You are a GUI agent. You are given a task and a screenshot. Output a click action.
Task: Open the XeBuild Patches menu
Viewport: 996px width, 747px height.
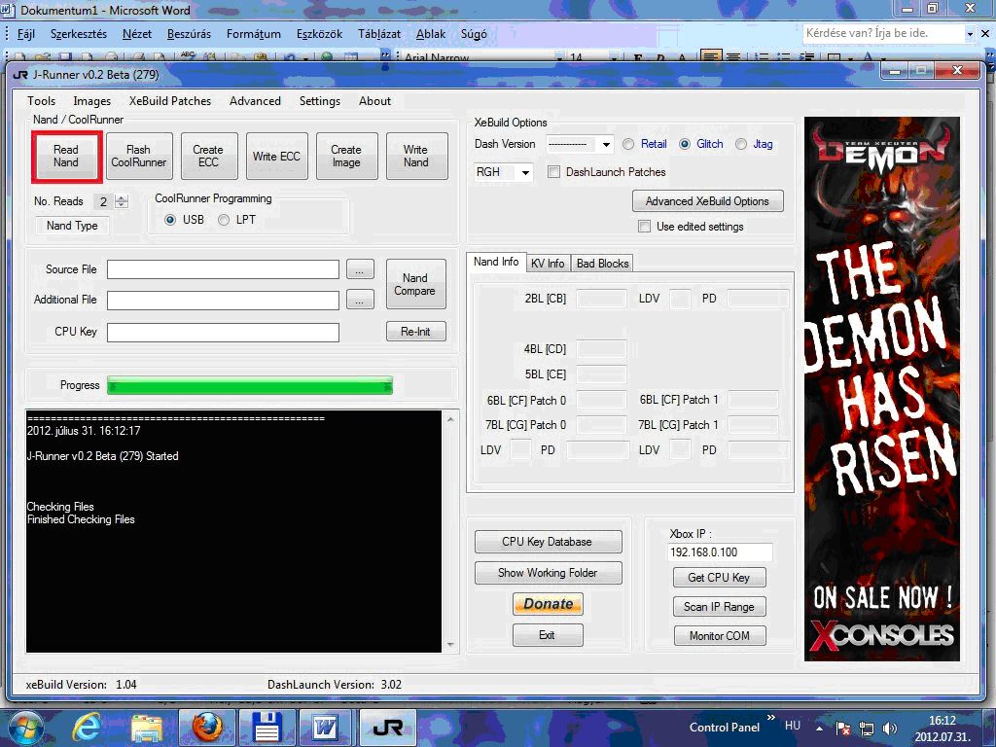click(170, 101)
